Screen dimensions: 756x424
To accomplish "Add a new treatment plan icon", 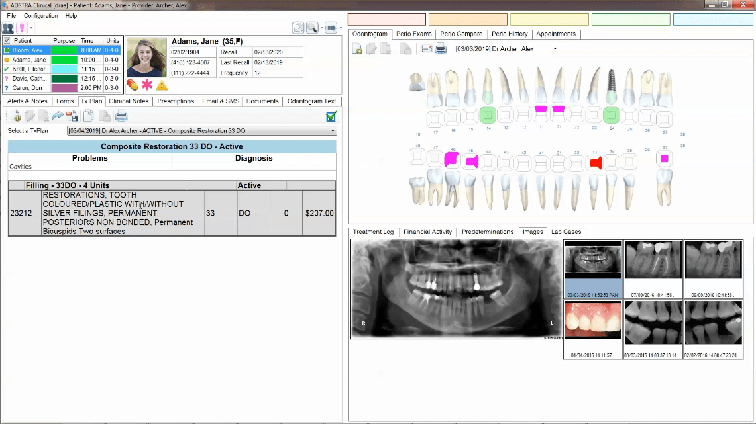I will tap(15, 116).
